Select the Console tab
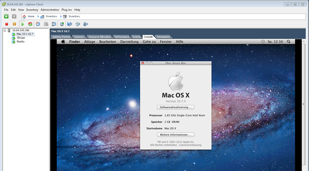309x171 pixels. coord(148,37)
